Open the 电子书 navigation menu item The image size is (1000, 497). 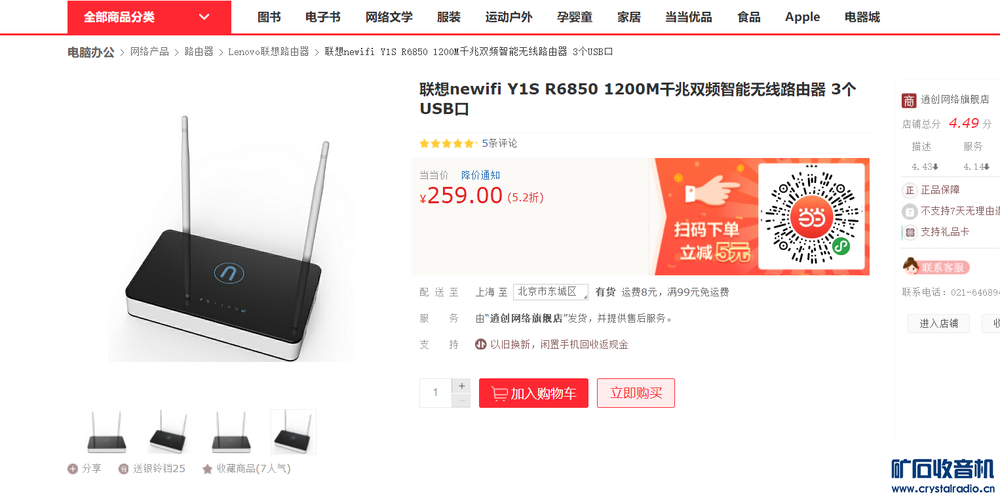coord(323,17)
